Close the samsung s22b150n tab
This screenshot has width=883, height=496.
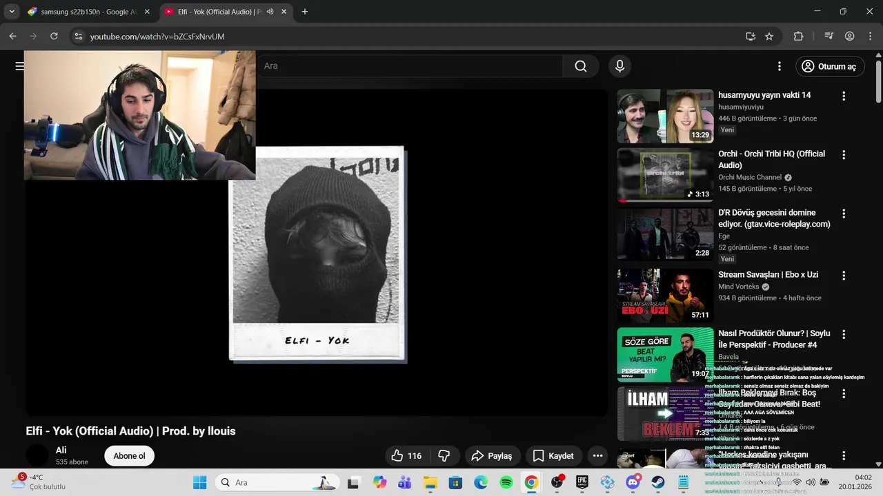pyautogui.click(x=146, y=12)
